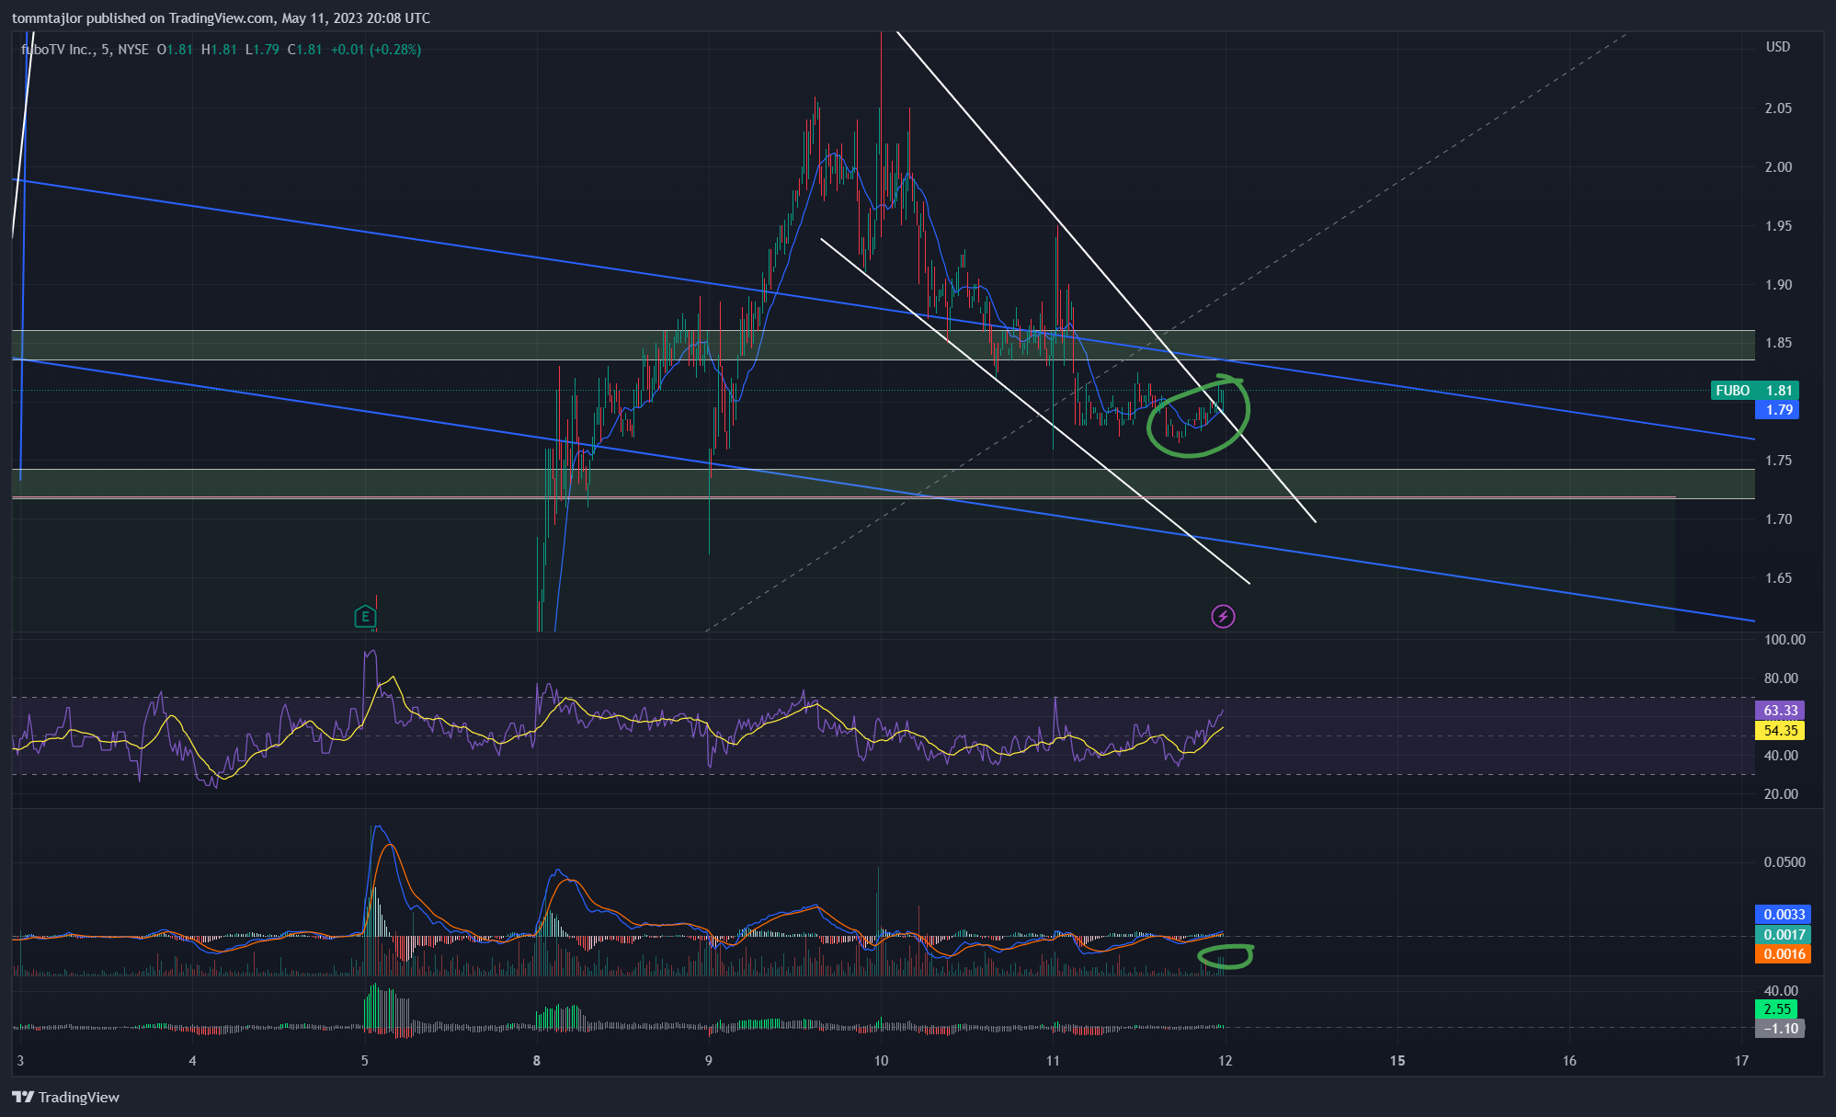Click the MACD value label 0.0033

1784,915
